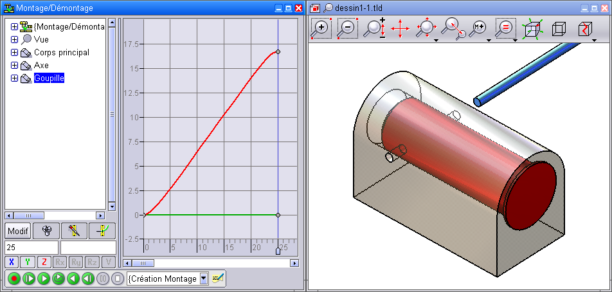The image size is (612, 292).
Task: Toggle the red Z axis button
Action: point(44,262)
